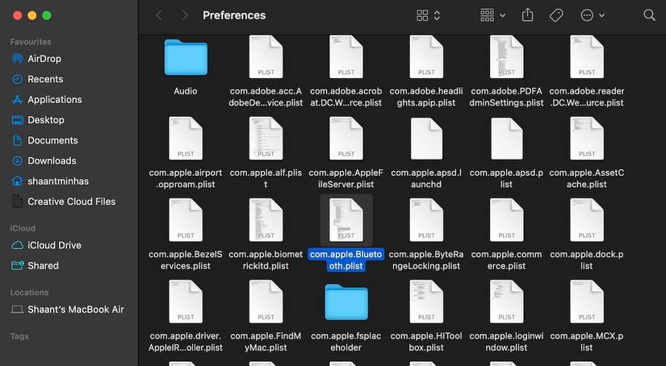Select com.apple.apsd.plist file icon
The image size is (666, 366).
(507, 138)
